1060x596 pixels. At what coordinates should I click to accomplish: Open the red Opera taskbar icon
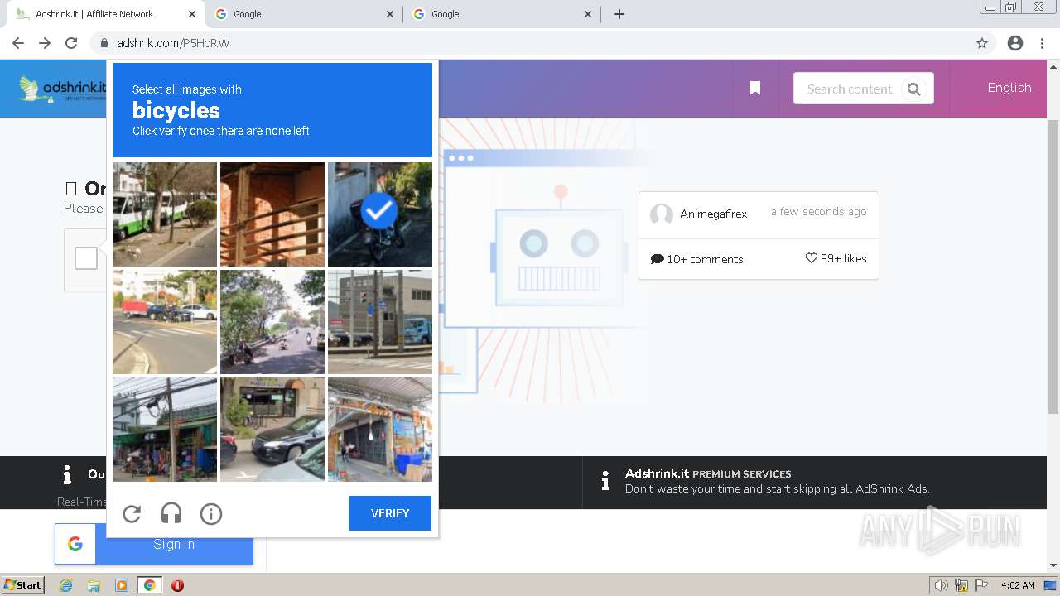click(177, 585)
